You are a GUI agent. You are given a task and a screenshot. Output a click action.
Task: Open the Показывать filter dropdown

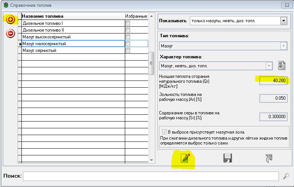pos(283,21)
